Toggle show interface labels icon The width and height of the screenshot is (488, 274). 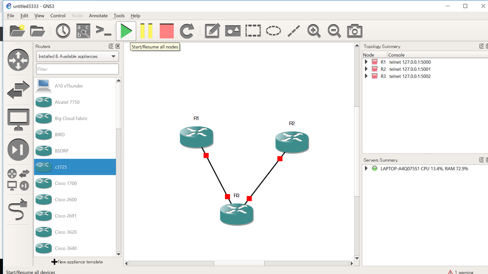tap(83, 31)
